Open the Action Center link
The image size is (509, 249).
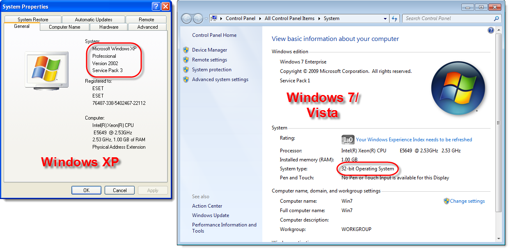point(207,206)
